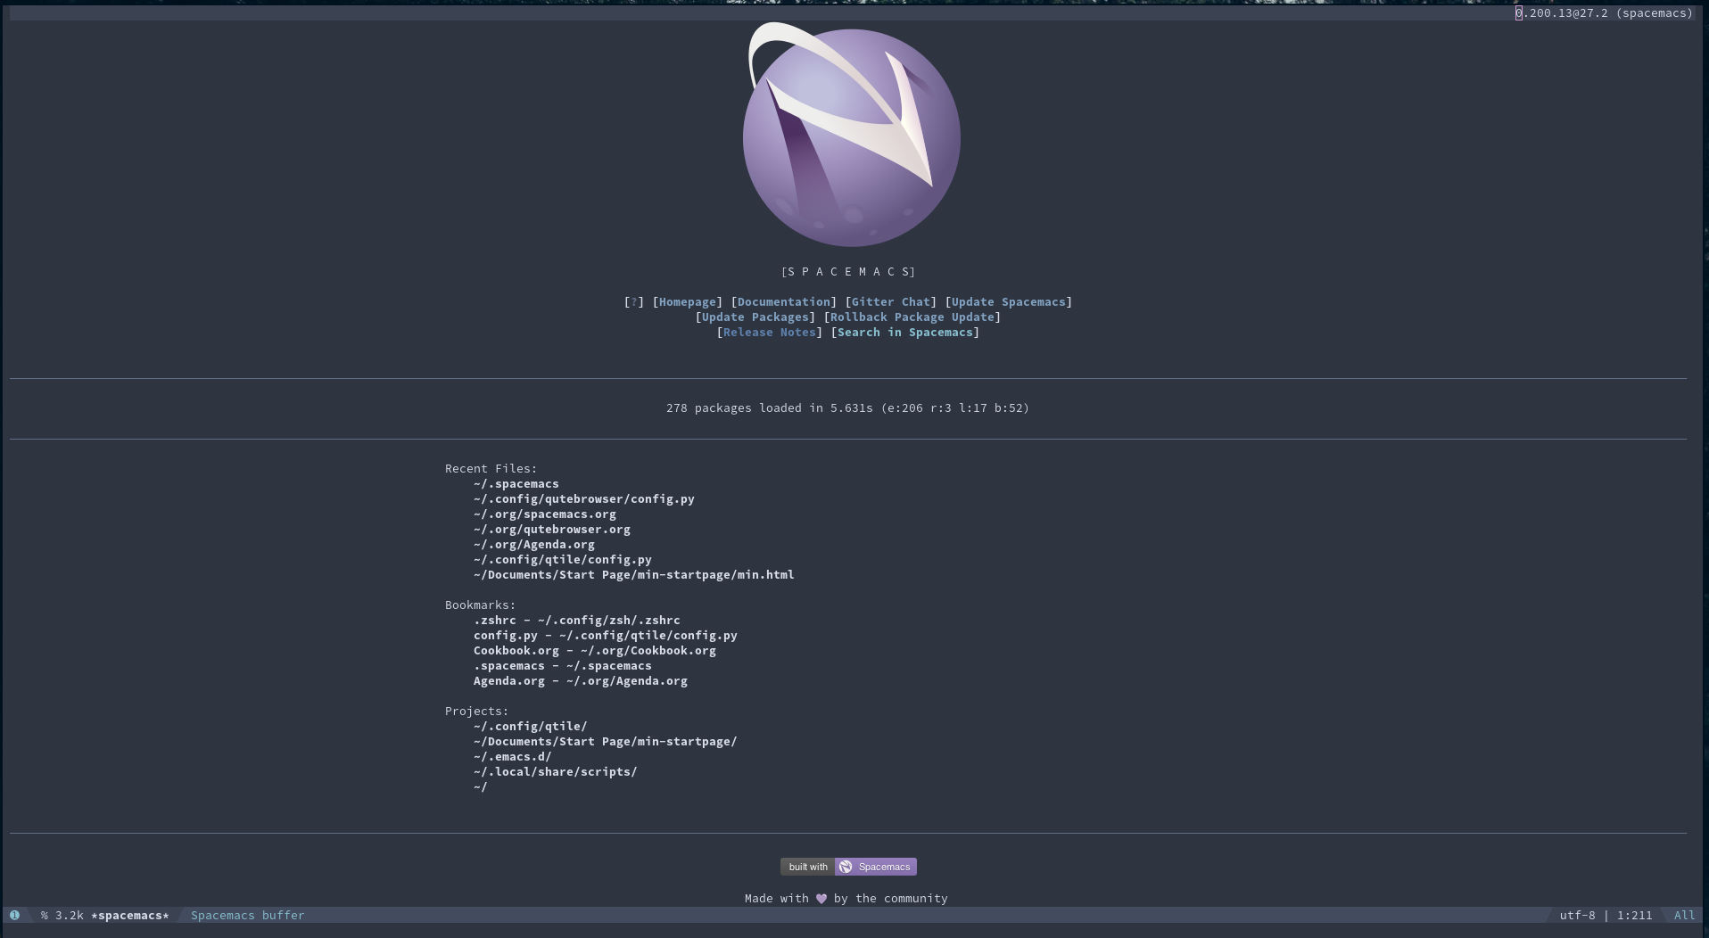The height and width of the screenshot is (938, 1709).
Task: Open recent file min-startpage/min.html
Action: click(634, 575)
